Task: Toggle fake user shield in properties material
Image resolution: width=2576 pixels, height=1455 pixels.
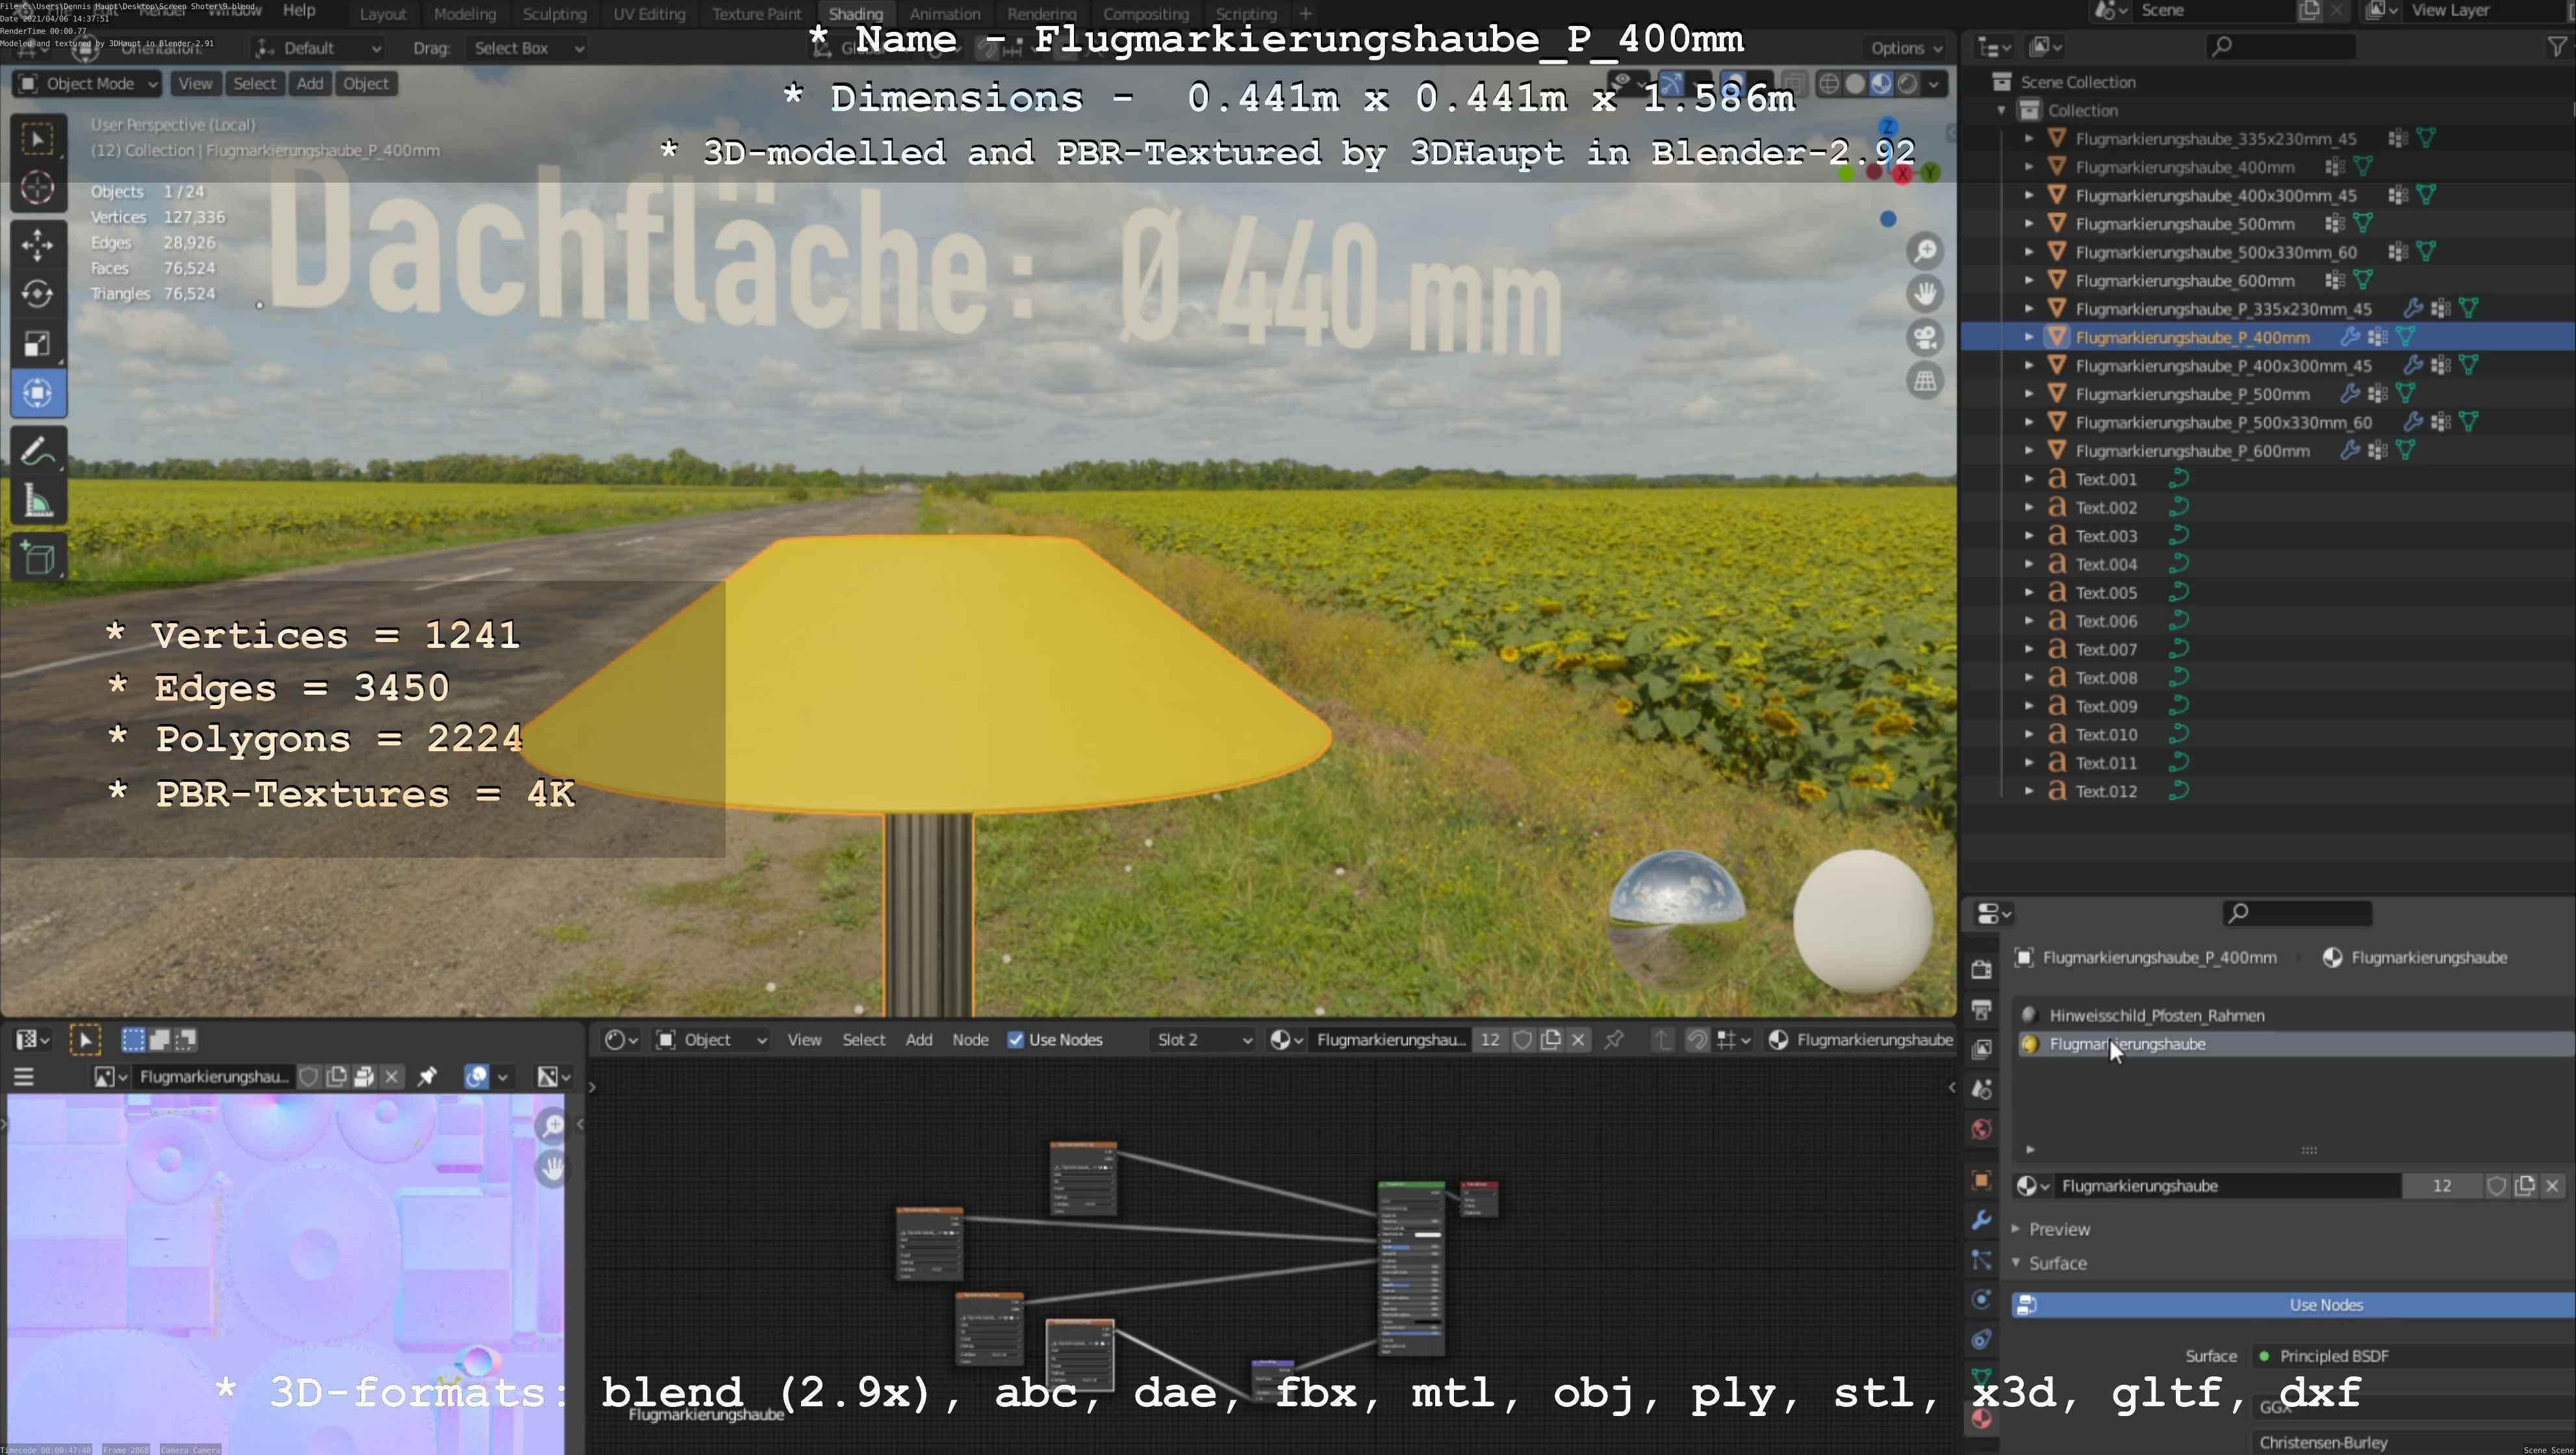Action: 2496,1186
